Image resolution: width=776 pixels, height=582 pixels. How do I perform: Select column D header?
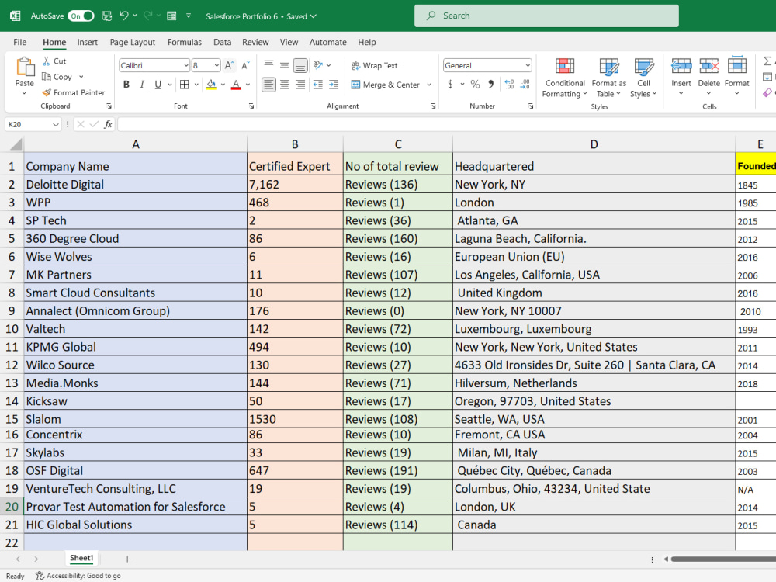594,144
